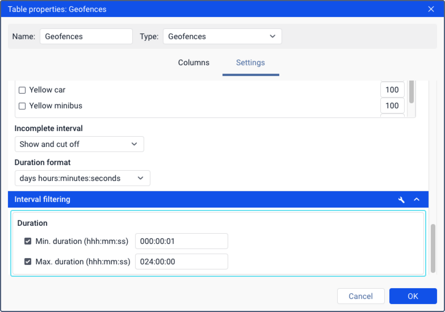Image resolution: width=445 pixels, height=312 pixels.
Task: Select the Settings tab
Action: click(x=251, y=62)
